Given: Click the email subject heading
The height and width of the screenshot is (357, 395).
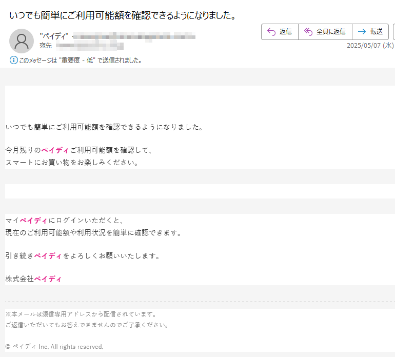Looking at the screenshot, I should 123,15.
